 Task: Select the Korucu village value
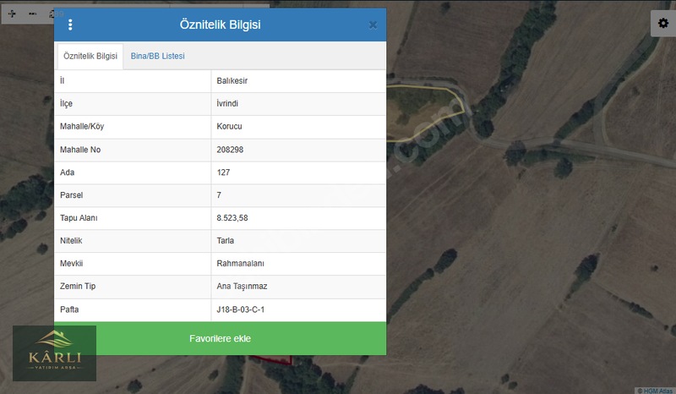(x=229, y=127)
